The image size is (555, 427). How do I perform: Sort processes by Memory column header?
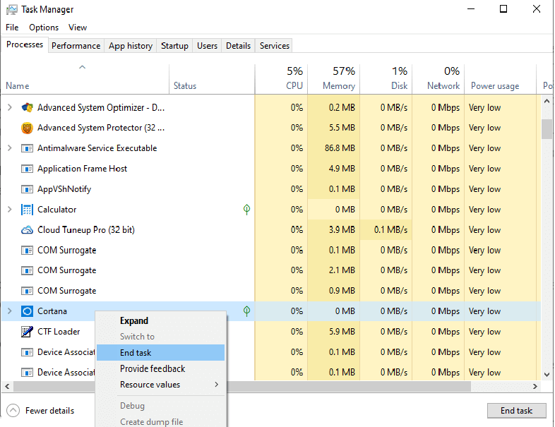[333, 78]
